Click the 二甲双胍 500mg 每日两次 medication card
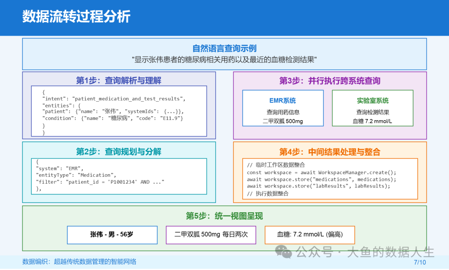 pos(211,235)
